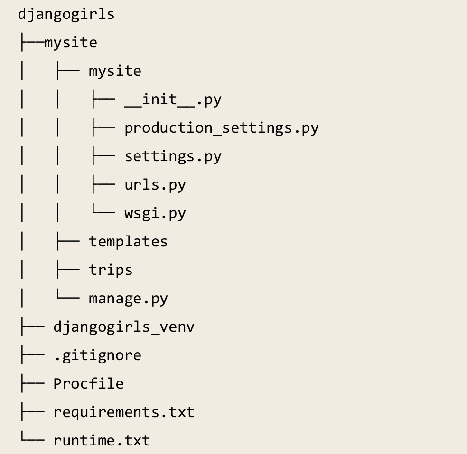Open the trips folder
Image resolution: width=467 pixels, height=454 pixels.
pyautogui.click(x=110, y=270)
